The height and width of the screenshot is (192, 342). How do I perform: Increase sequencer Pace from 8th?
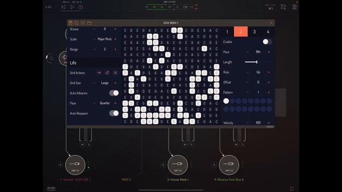click(x=269, y=52)
